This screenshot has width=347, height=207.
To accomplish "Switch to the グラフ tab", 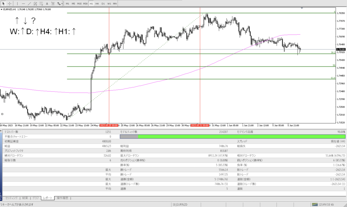I will tap(36, 198).
